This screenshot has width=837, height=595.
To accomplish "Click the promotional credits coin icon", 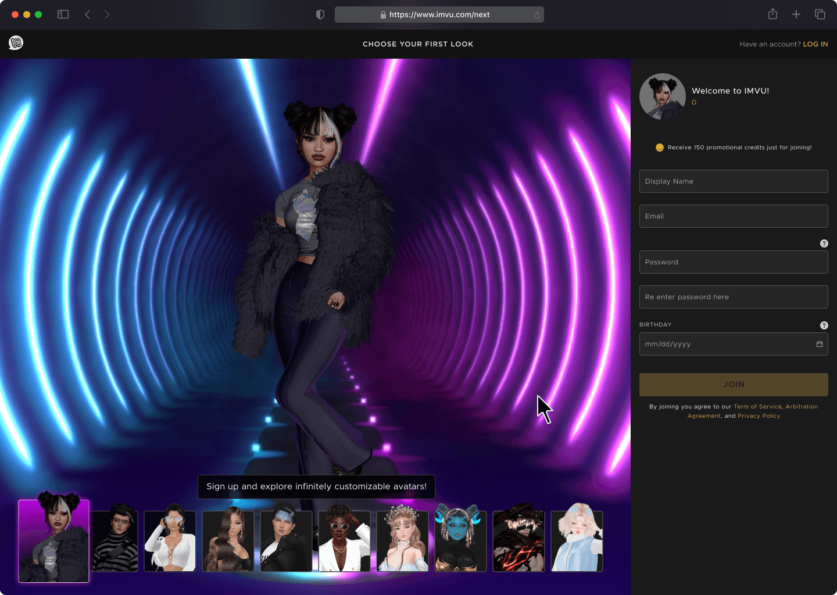I will click(660, 148).
